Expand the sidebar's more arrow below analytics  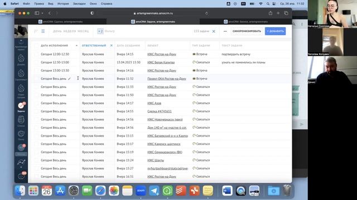(x=21, y=167)
